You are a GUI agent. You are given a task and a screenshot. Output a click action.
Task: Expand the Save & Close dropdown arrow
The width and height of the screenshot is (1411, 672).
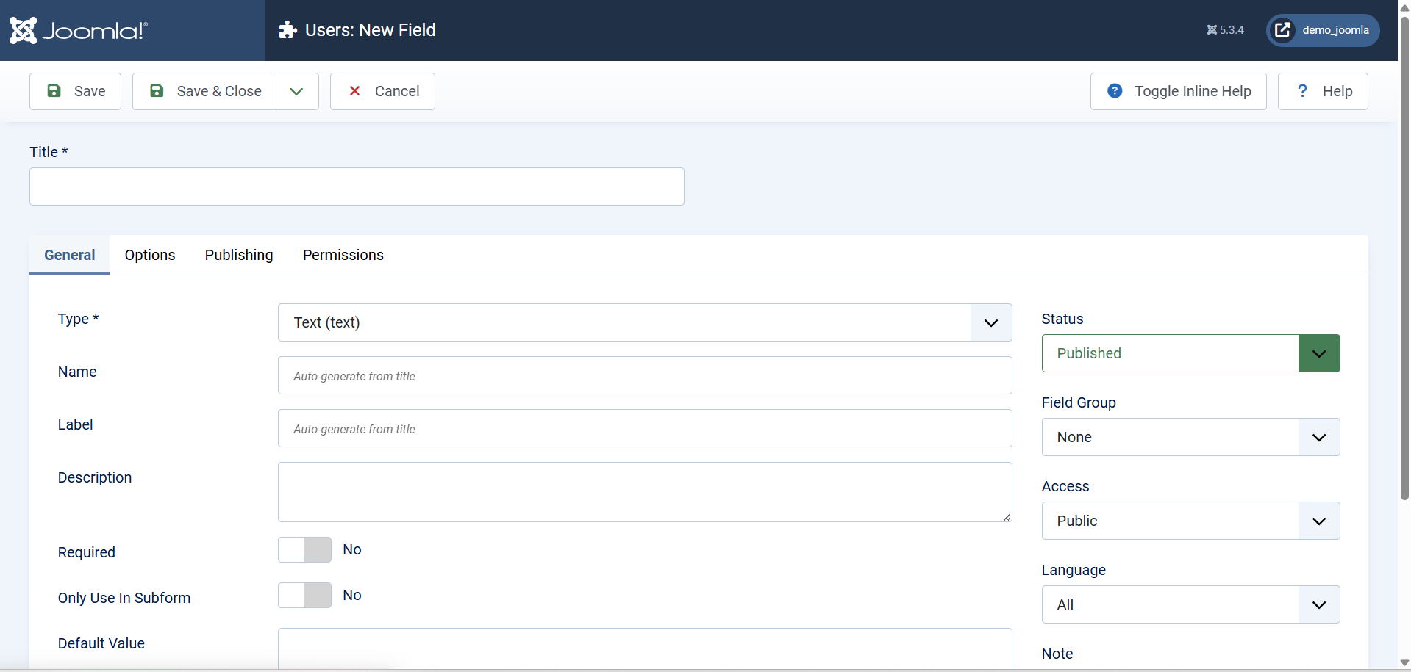click(296, 91)
